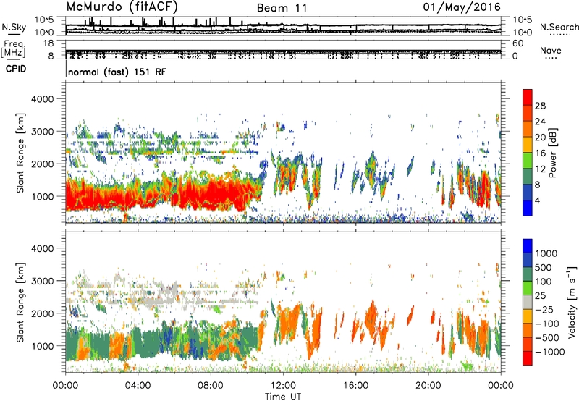This screenshot has height=401, width=579.
Task: Click the power panel's Slant Range axis title
Action: [20, 153]
